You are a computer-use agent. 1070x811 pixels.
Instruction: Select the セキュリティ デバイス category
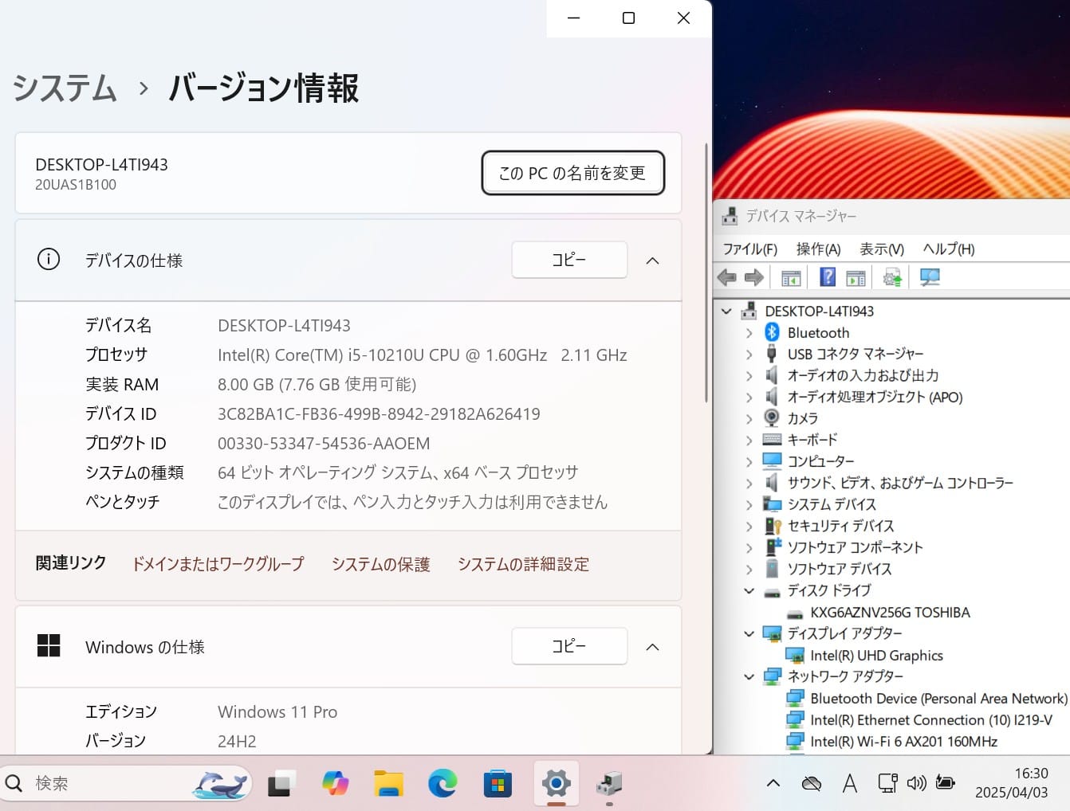point(840,525)
